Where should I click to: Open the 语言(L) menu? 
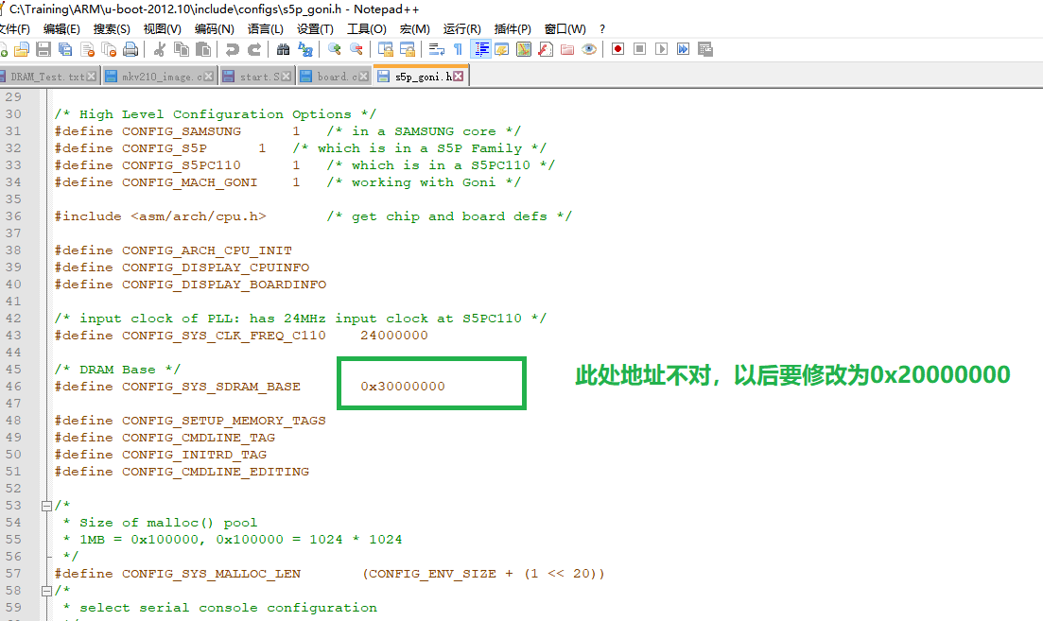[266, 29]
